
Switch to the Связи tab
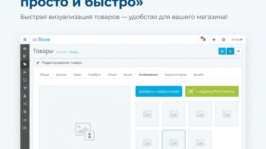pyautogui.click(x=77, y=74)
